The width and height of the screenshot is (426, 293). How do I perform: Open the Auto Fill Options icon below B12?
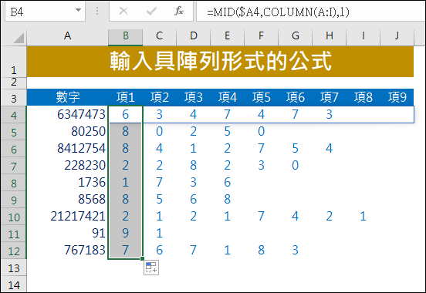click(151, 268)
